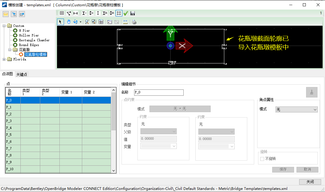Click the points table scroll up arrow
Image resolution: width=325 pixels, height=192 pixels.
coord(113,90)
